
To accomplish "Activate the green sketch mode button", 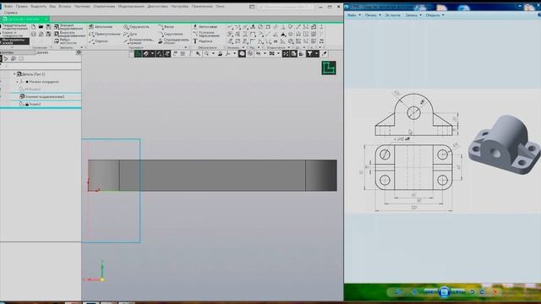I will (138, 54).
